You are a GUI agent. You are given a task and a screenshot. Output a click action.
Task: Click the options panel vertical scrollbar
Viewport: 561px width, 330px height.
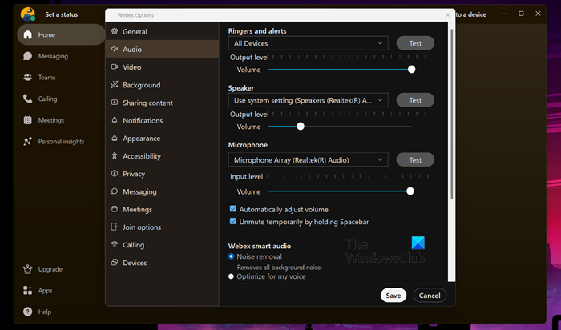451,115
